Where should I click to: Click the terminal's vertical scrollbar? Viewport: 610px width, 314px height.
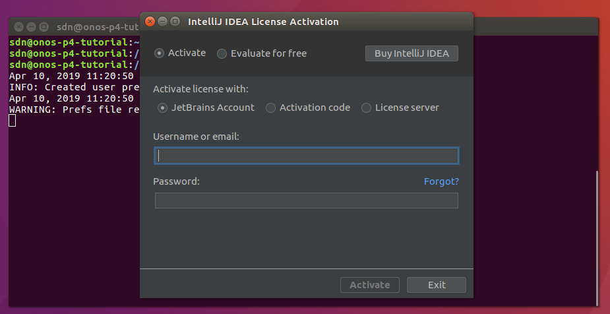(597, 237)
